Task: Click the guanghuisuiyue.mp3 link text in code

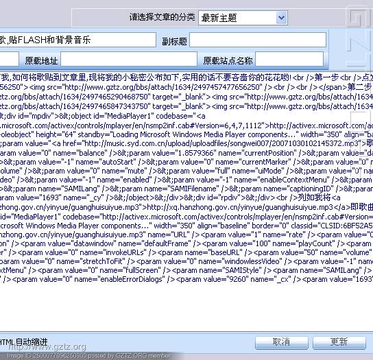Action: (240, 208)
